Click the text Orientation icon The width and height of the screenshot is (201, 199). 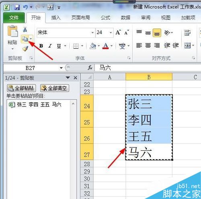(167, 33)
